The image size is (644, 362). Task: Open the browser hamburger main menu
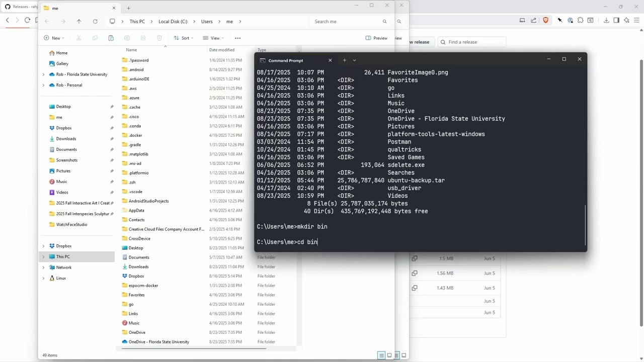coord(636,20)
